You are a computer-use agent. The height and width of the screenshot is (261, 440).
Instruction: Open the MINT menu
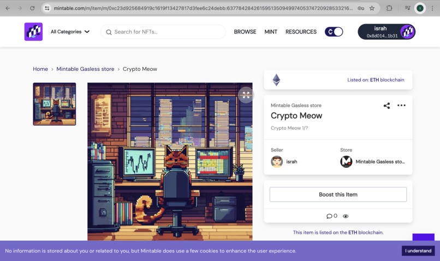click(271, 32)
